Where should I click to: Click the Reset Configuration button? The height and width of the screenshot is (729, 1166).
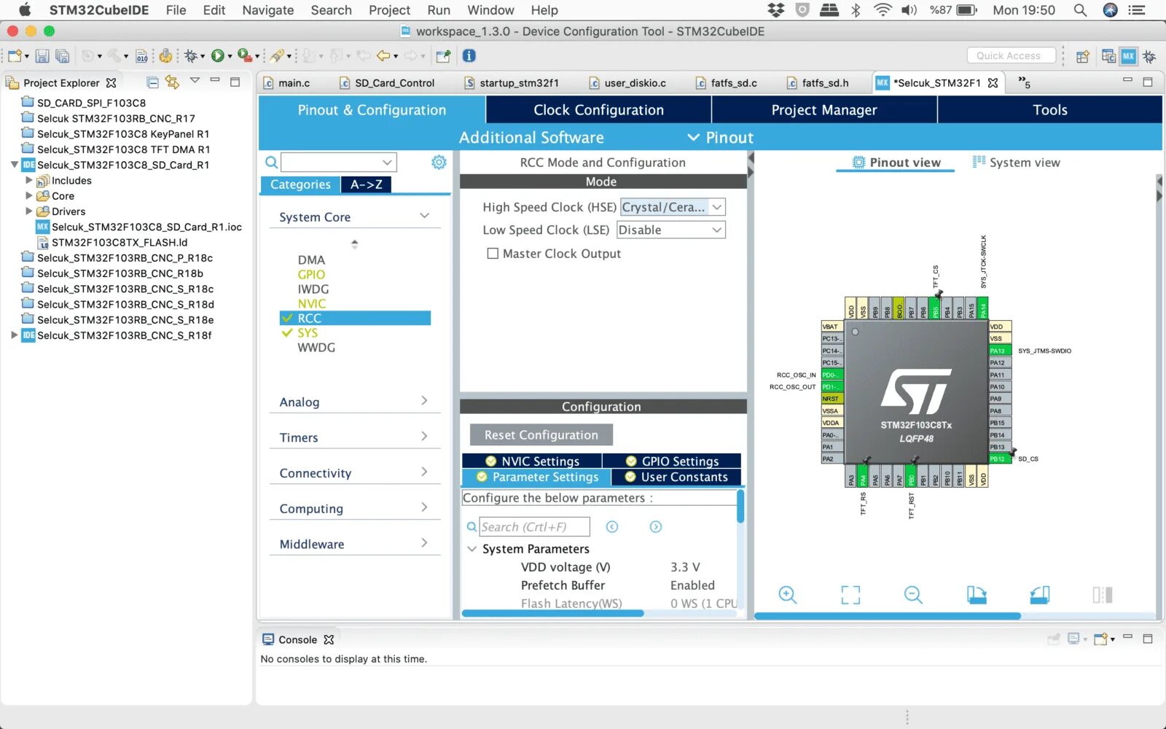coord(541,434)
